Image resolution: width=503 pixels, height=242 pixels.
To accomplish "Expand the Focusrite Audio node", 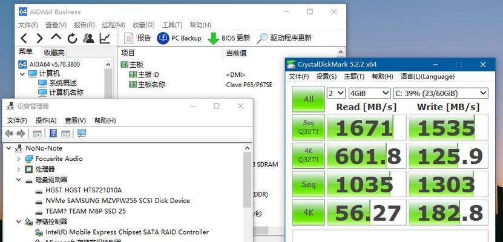I will (x=18, y=159).
